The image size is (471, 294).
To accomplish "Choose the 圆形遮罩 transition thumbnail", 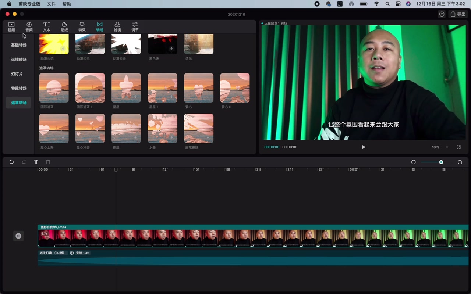I will [54, 88].
